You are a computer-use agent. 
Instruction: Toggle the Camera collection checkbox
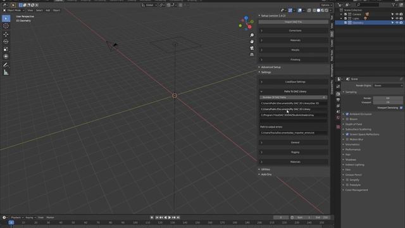(x=346, y=14)
